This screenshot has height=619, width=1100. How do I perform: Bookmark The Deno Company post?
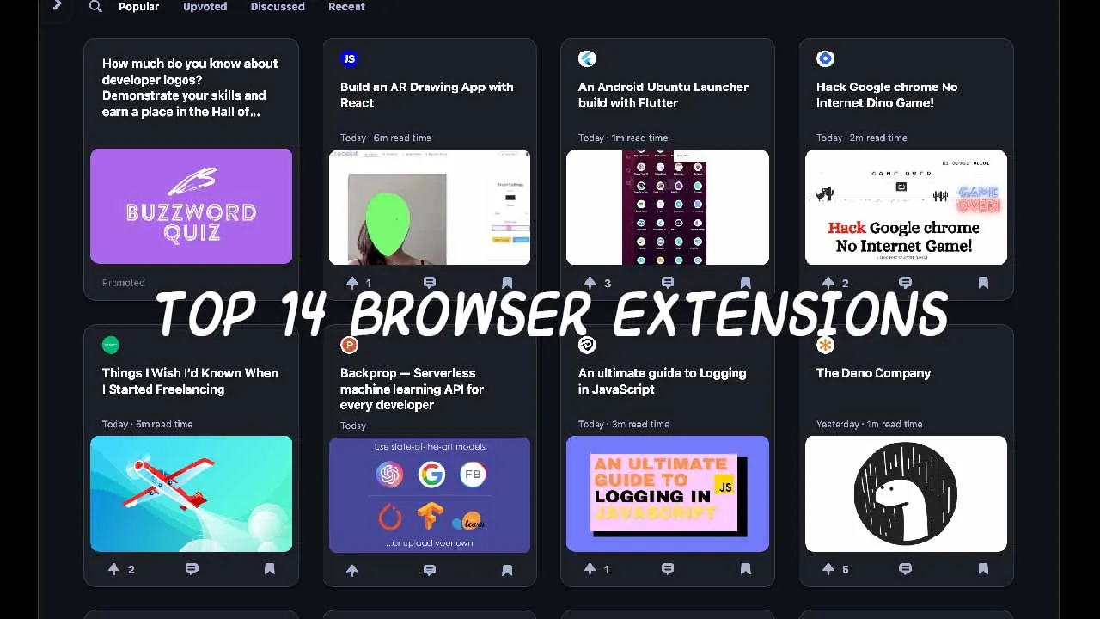[x=983, y=569]
